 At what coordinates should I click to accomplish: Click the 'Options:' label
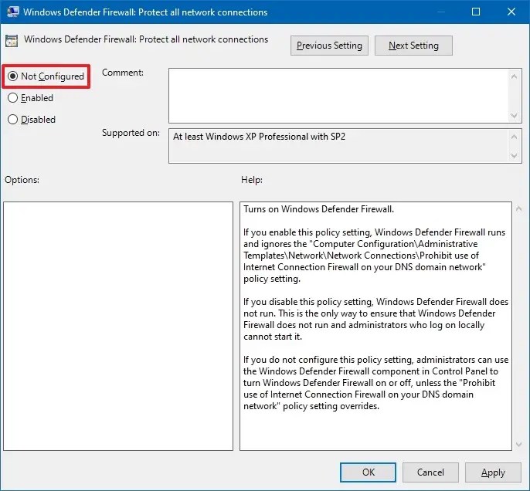coord(22,180)
